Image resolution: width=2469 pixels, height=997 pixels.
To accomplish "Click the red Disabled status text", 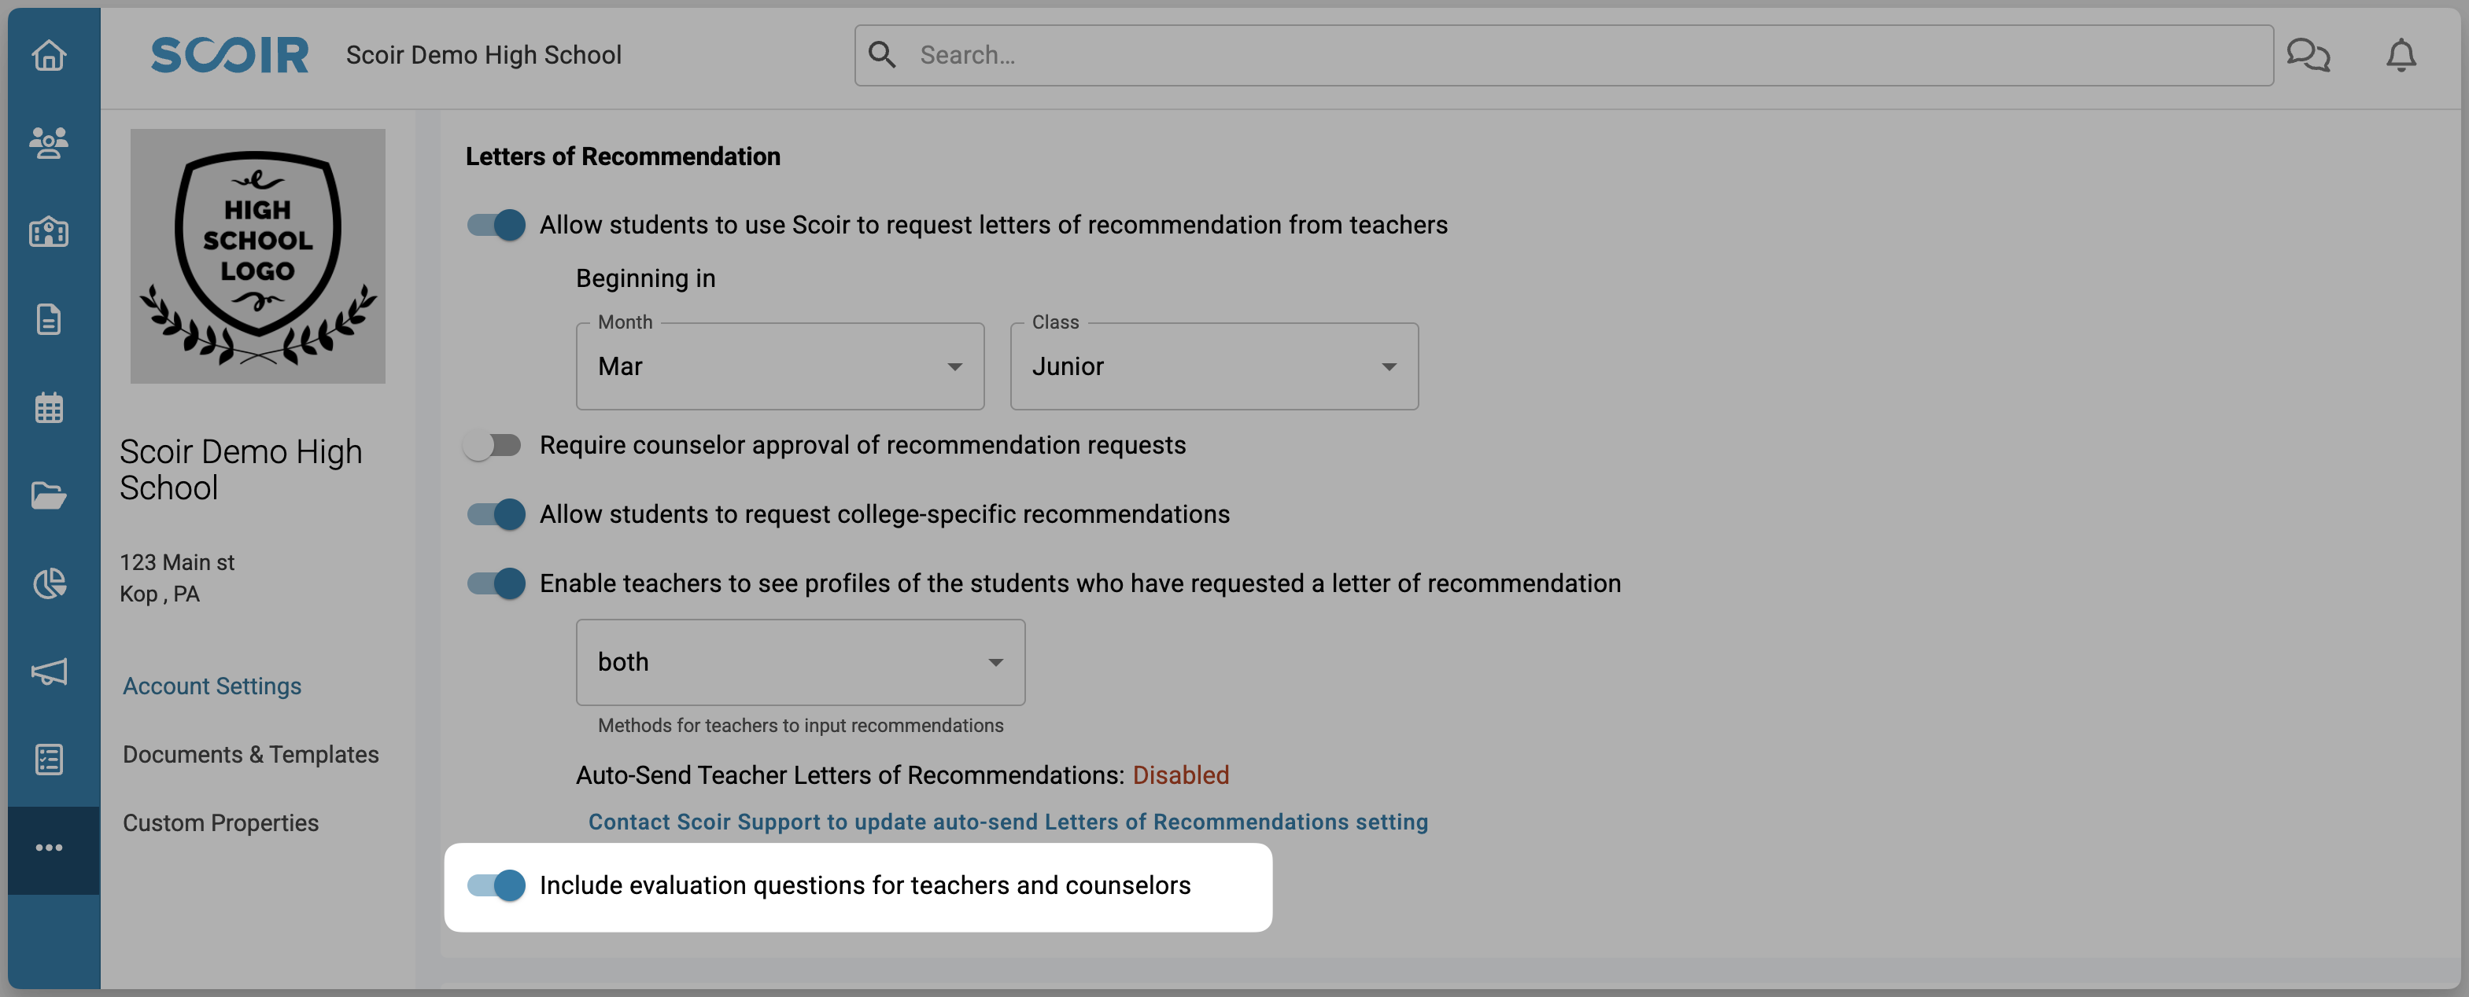I will tap(1181, 774).
